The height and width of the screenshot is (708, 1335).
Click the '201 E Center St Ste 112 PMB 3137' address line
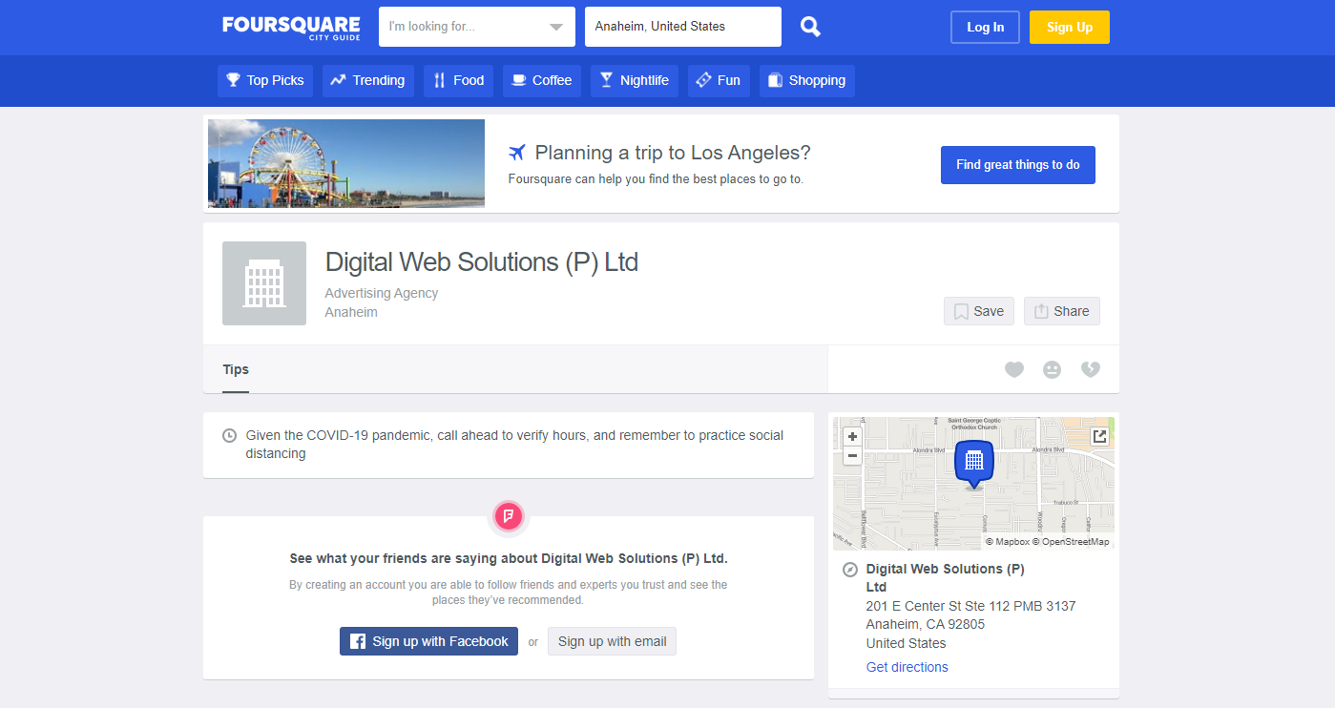(x=971, y=606)
